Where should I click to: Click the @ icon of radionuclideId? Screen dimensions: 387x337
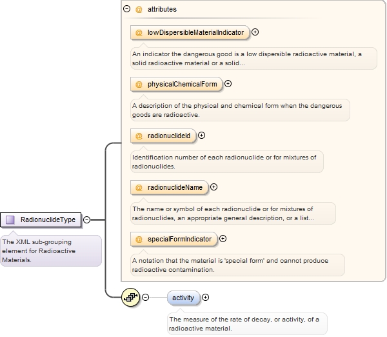(x=139, y=136)
